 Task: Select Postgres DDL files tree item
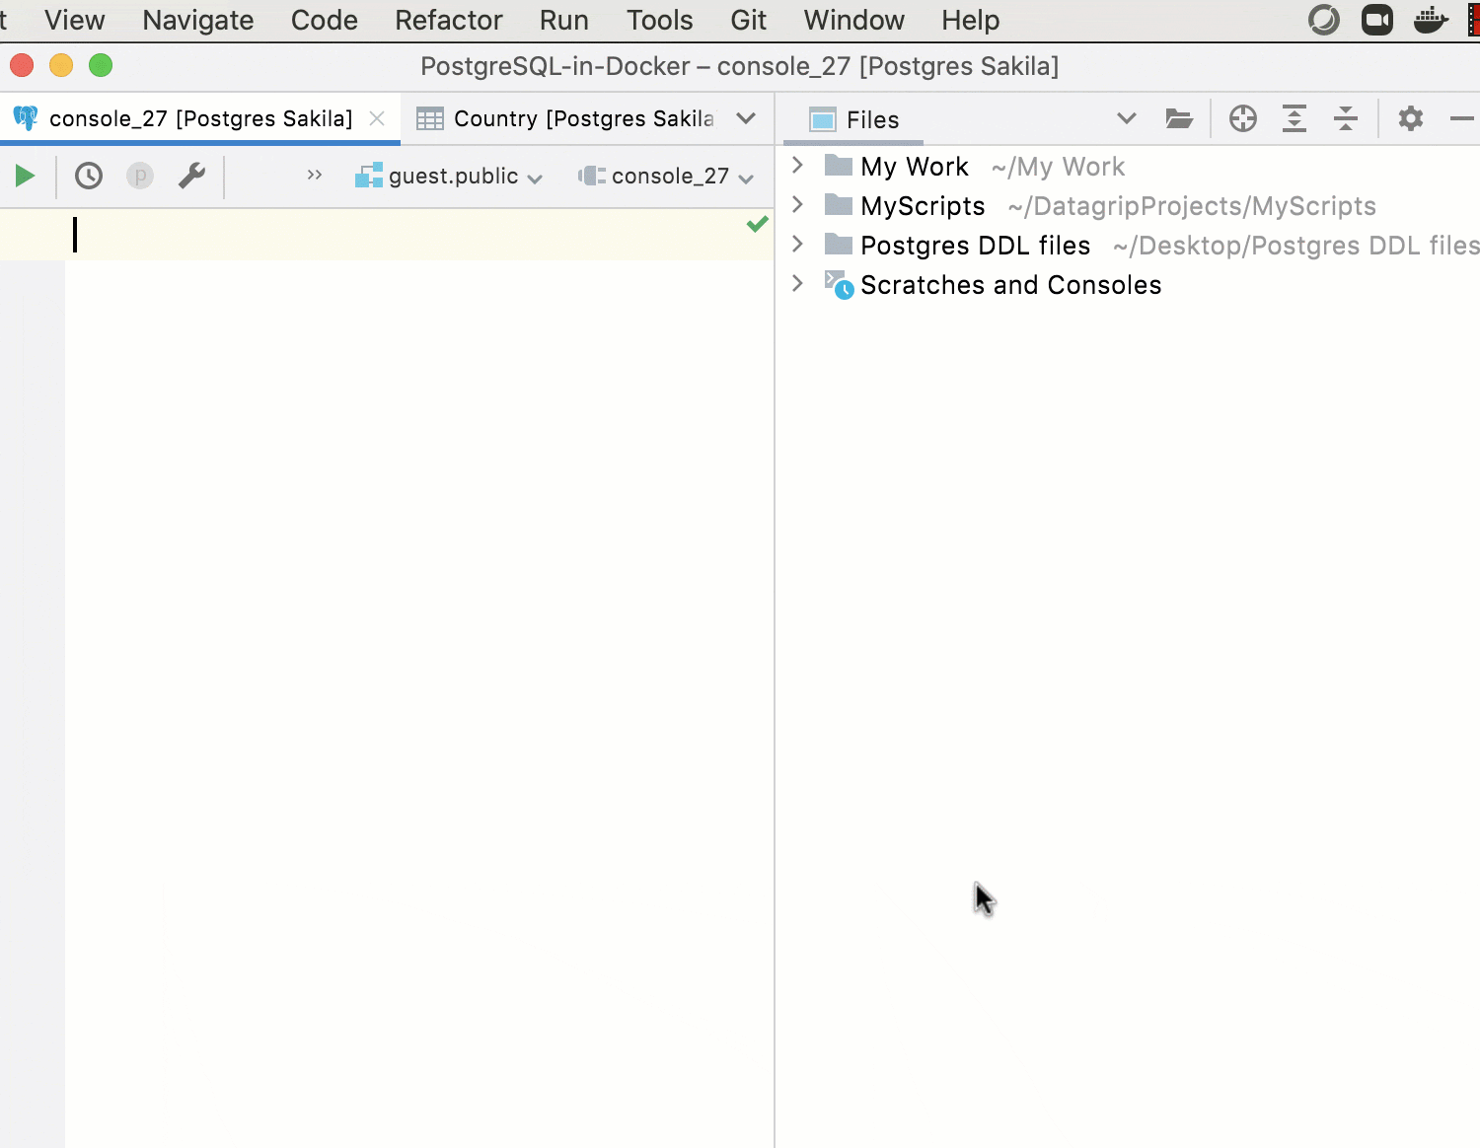pos(975,246)
